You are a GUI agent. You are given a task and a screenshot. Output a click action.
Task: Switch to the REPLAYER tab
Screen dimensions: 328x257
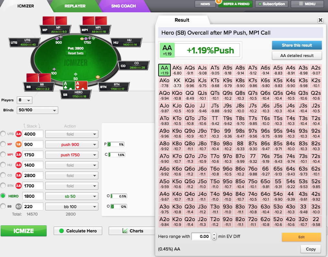[x=75, y=6]
